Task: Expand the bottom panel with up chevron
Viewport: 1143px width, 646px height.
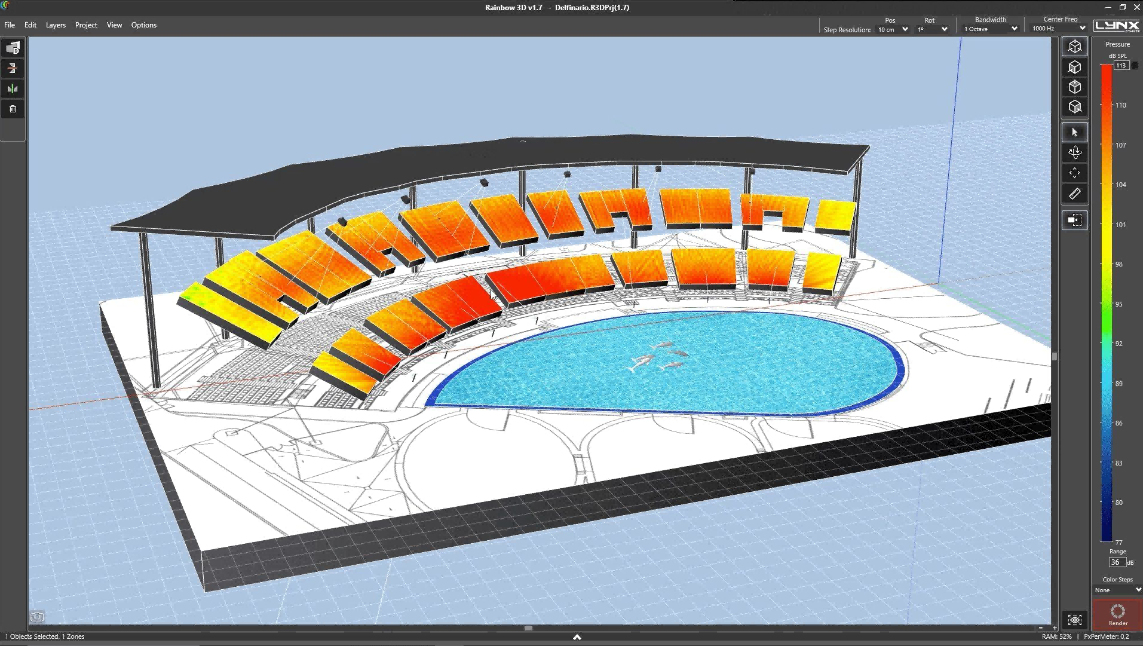Action: (577, 637)
